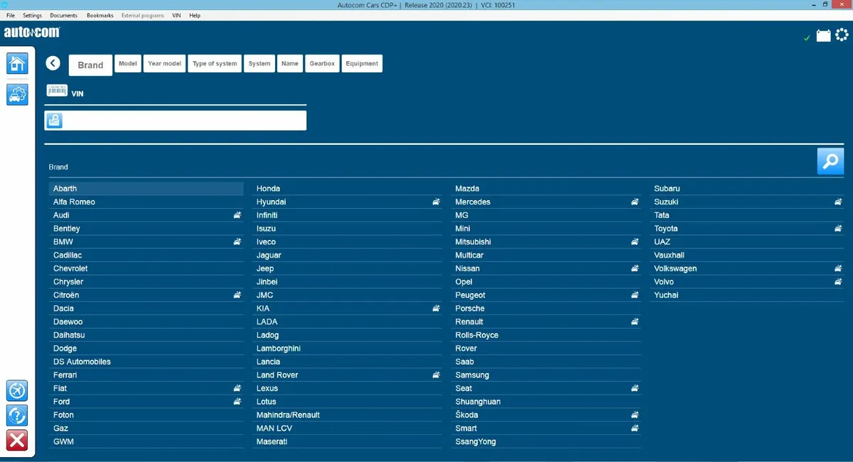The width and height of the screenshot is (853, 462).
Task: Open the Bookmarks menu
Action: [100, 15]
